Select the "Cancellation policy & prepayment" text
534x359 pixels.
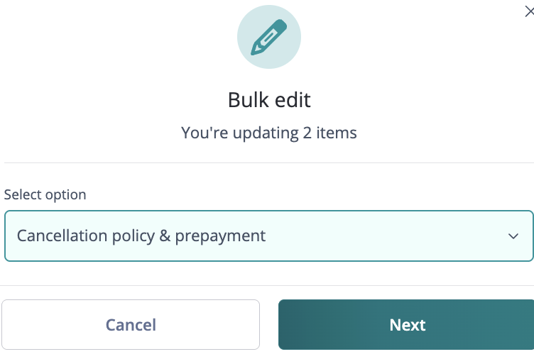click(141, 236)
